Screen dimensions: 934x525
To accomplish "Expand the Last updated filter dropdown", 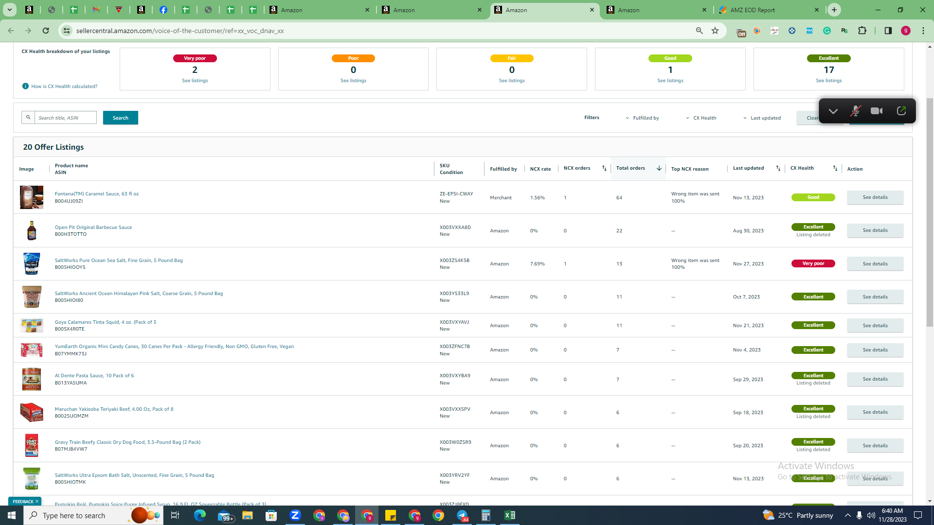I will coord(762,118).
